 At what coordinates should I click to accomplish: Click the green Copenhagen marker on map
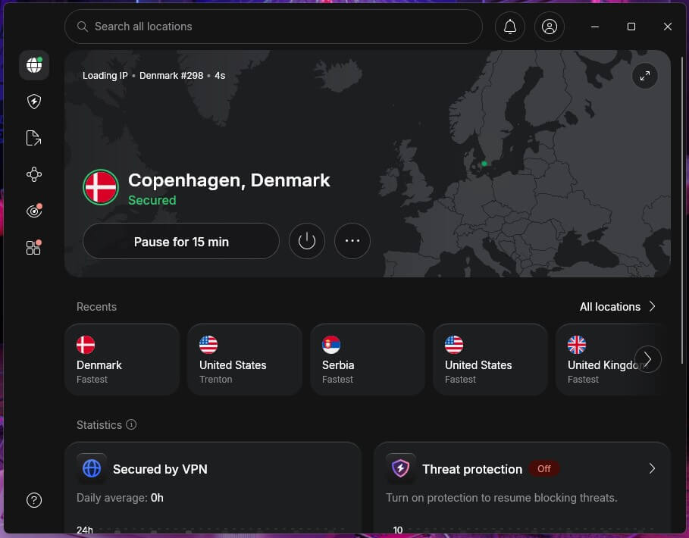point(484,164)
